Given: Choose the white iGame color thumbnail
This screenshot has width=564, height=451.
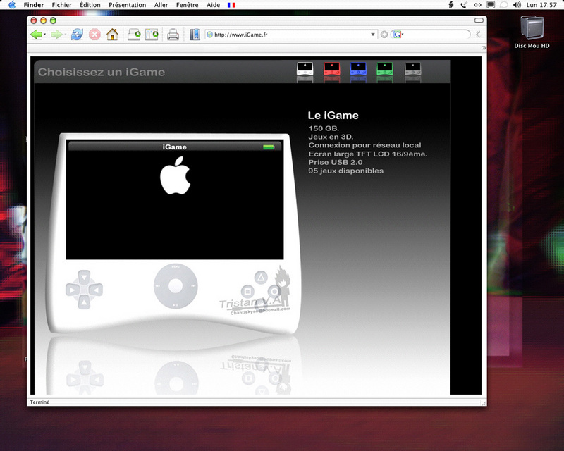Looking at the screenshot, I should click(x=305, y=68).
